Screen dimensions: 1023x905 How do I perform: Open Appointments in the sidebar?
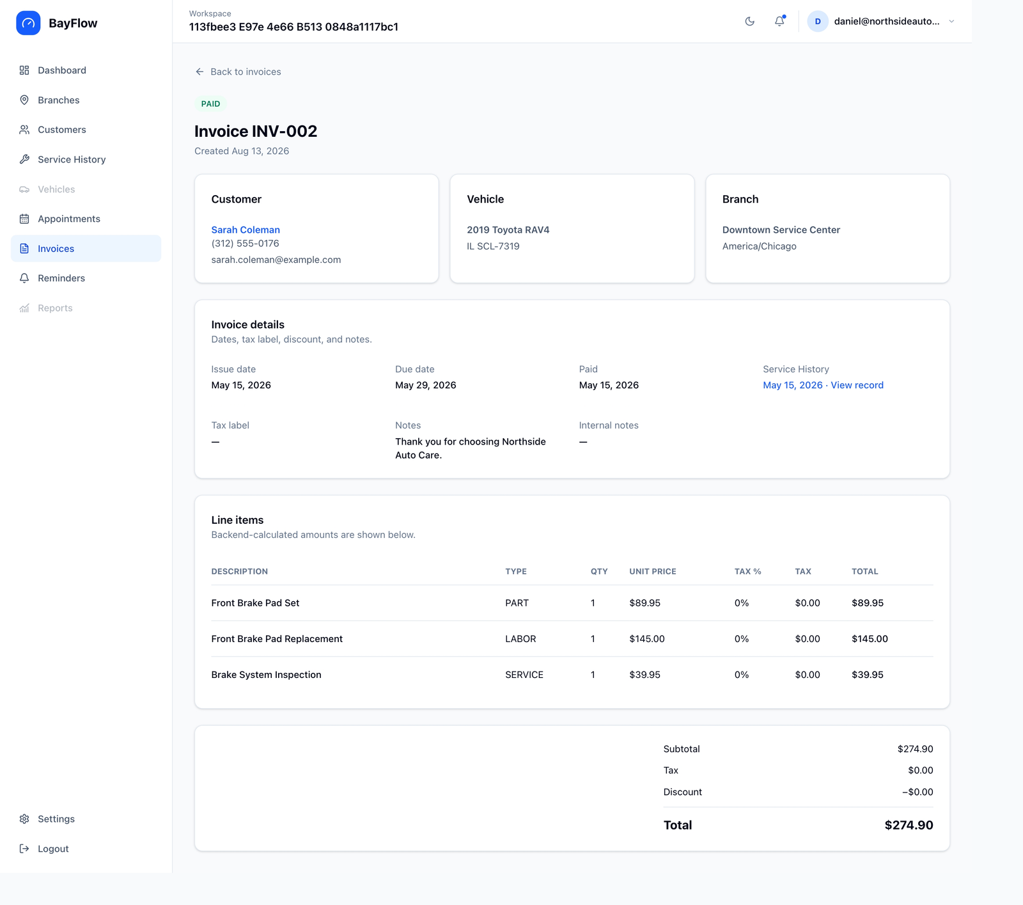point(86,219)
